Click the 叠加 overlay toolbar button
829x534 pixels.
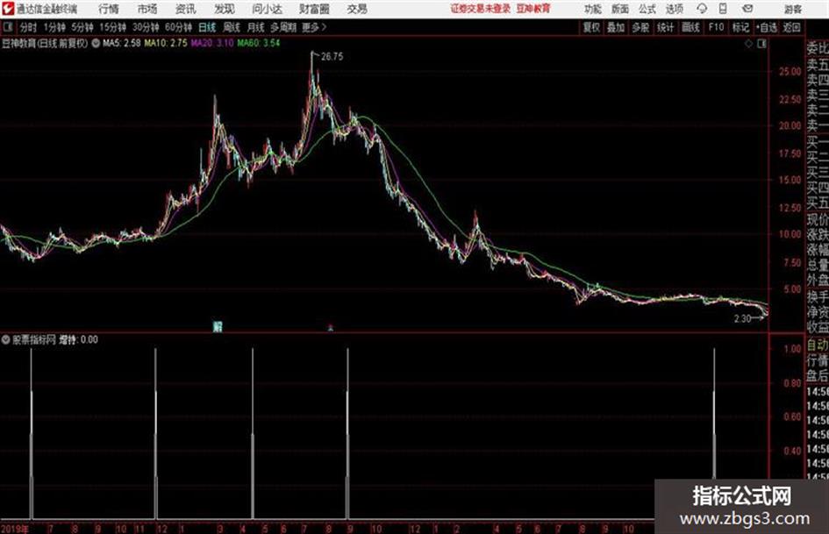point(616,27)
